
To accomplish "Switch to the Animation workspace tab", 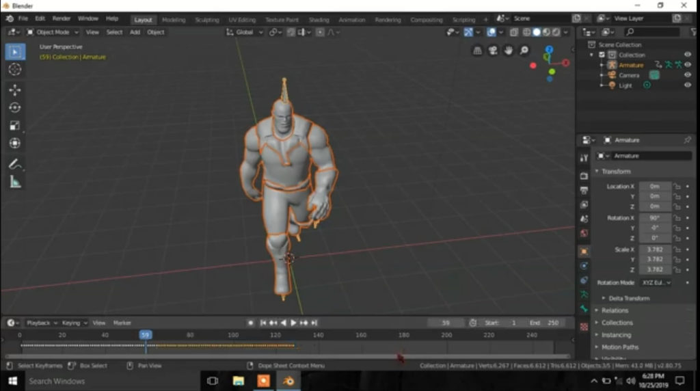I will pos(352,20).
